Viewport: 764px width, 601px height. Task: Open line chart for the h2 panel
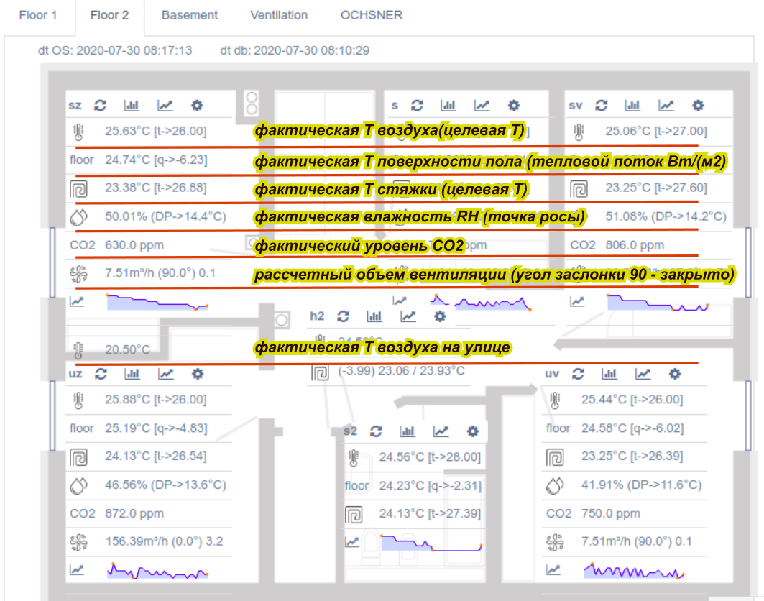[409, 316]
